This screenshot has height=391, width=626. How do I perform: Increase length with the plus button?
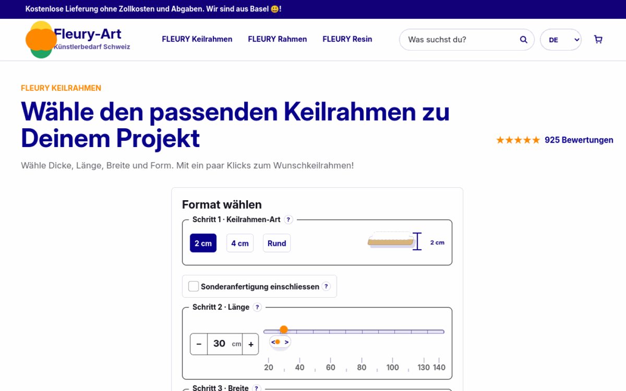(250, 344)
